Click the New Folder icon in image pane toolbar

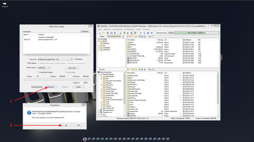pos(133,36)
